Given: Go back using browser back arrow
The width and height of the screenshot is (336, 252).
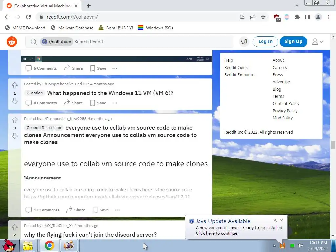Looking at the screenshot, I should 7,17.
